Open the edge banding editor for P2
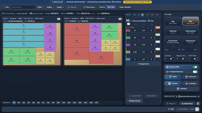 (158, 35)
